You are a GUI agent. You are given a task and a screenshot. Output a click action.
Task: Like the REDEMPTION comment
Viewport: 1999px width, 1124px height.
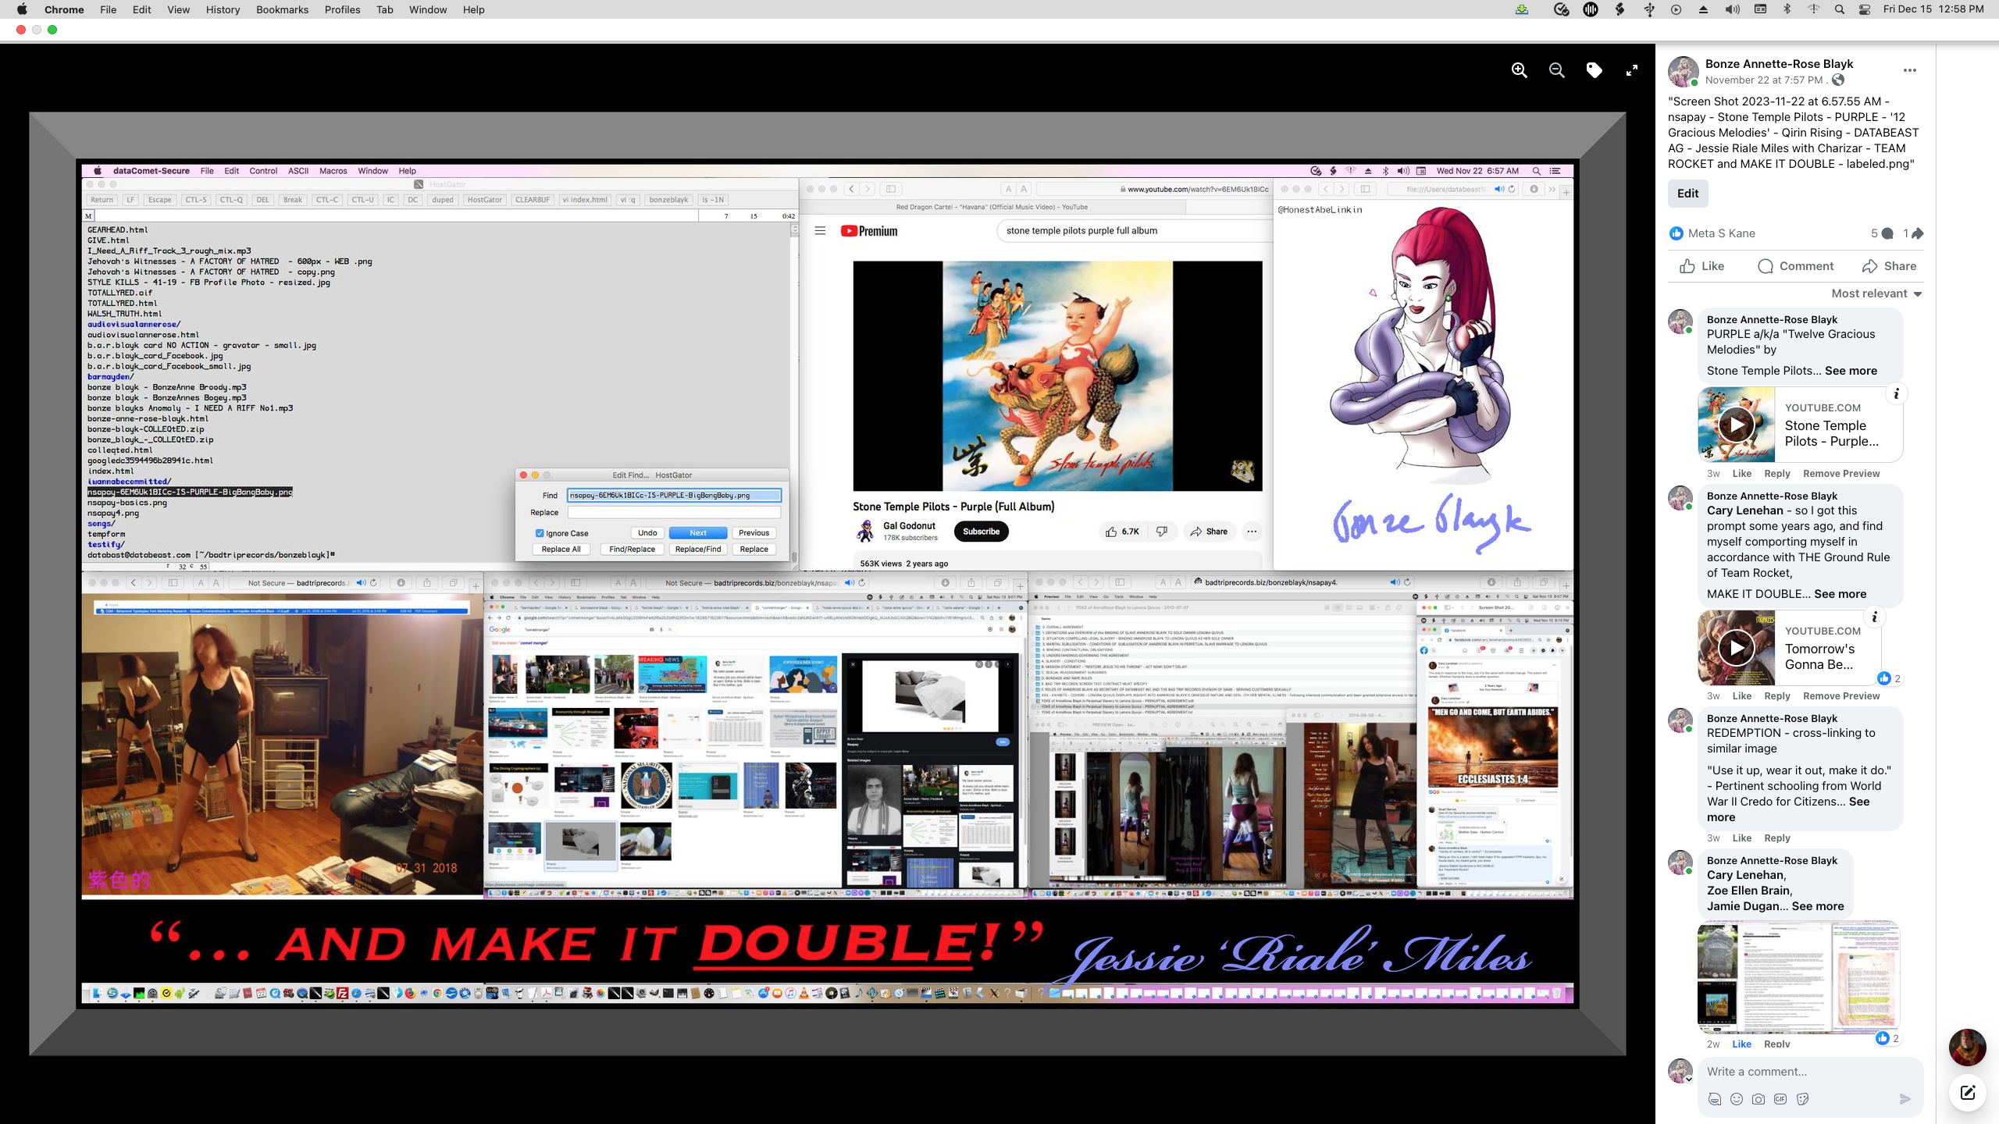click(x=1741, y=838)
